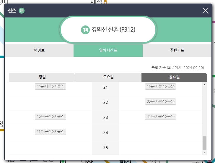Click the 11분 (서울역>문산) train entry

pos(160,86)
